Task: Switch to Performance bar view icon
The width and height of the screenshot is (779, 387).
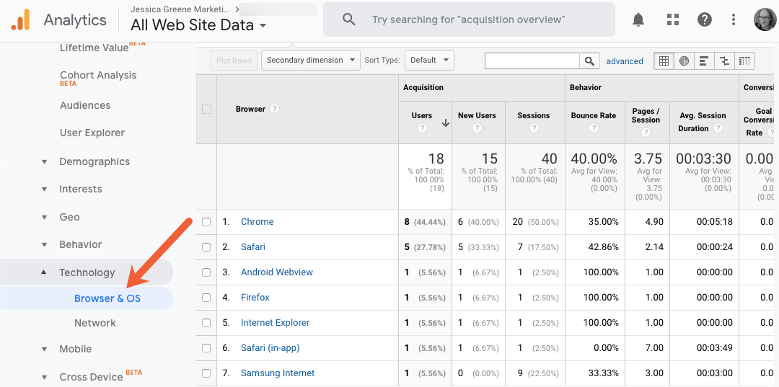Action: point(704,61)
